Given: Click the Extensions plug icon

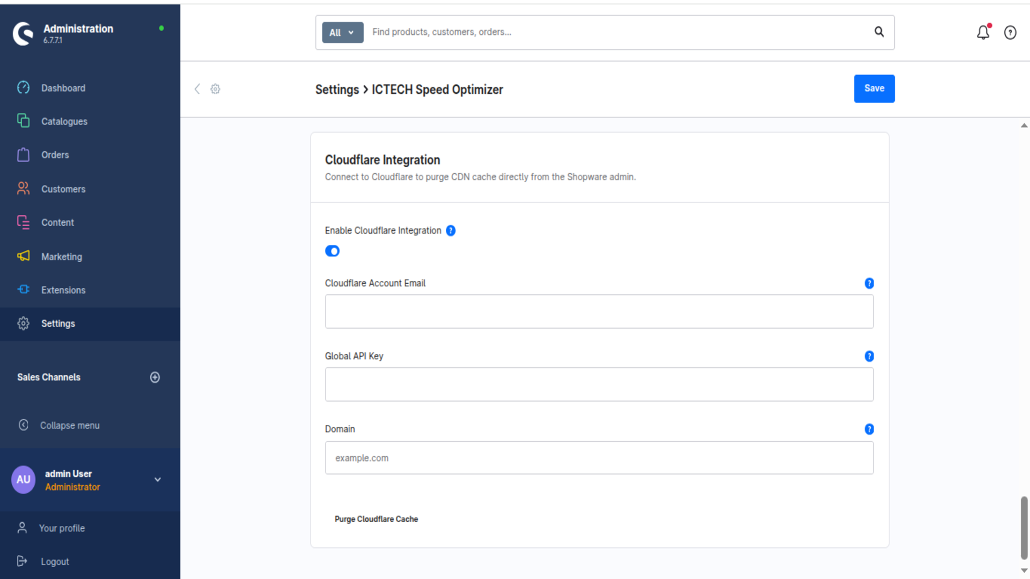Looking at the screenshot, I should pos(23,289).
